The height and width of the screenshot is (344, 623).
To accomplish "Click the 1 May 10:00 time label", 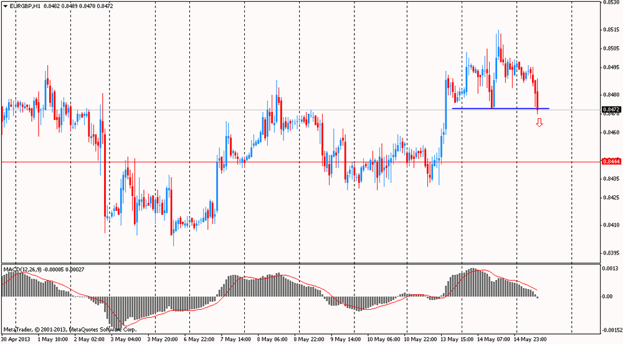I will 53,340.
